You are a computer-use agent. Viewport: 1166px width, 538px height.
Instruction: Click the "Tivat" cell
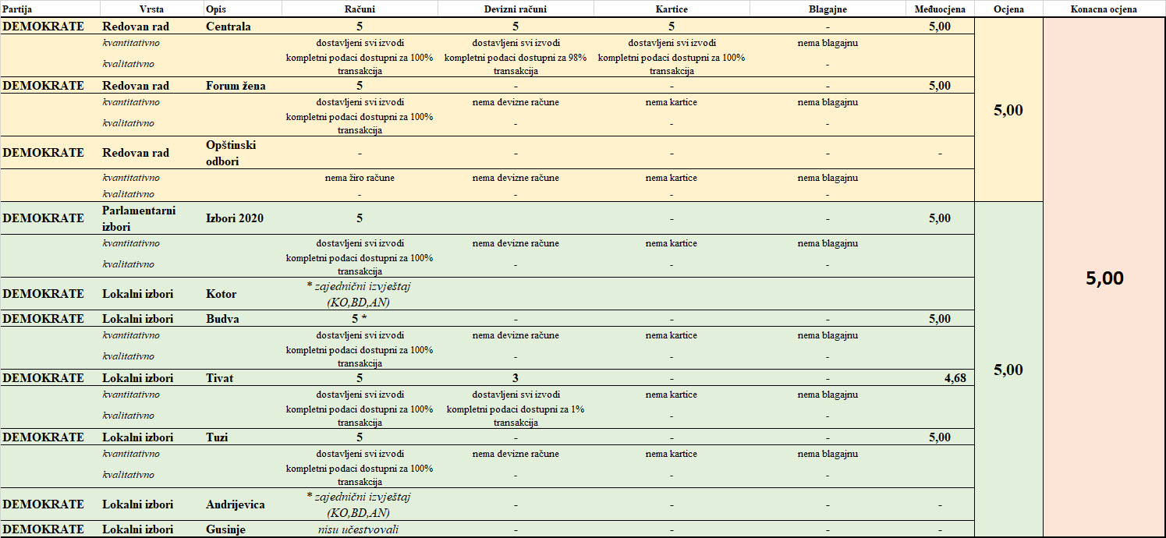[x=220, y=378]
